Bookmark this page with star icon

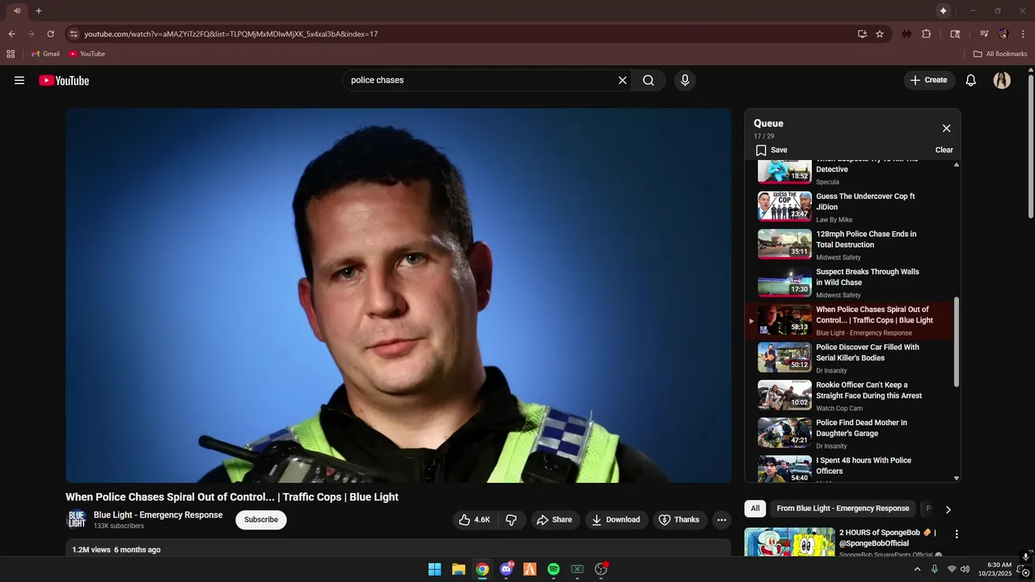[x=880, y=34]
